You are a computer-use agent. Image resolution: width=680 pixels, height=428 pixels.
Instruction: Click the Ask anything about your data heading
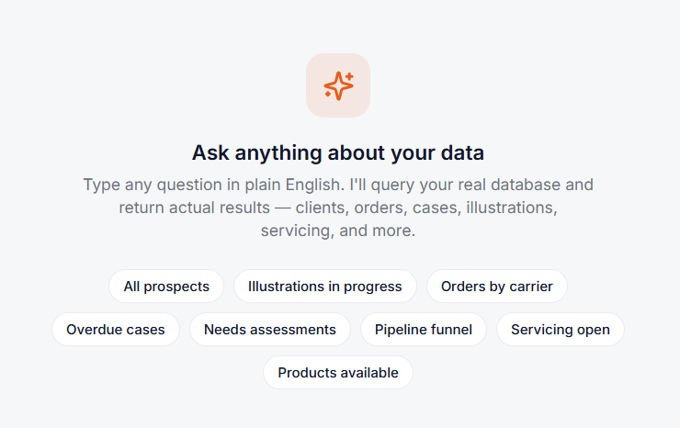(338, 152)
